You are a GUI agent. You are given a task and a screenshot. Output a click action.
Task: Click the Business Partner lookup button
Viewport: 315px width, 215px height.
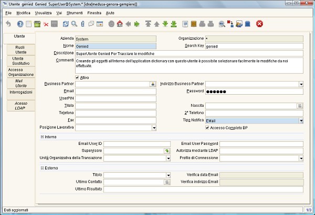(x=153, y=84)
